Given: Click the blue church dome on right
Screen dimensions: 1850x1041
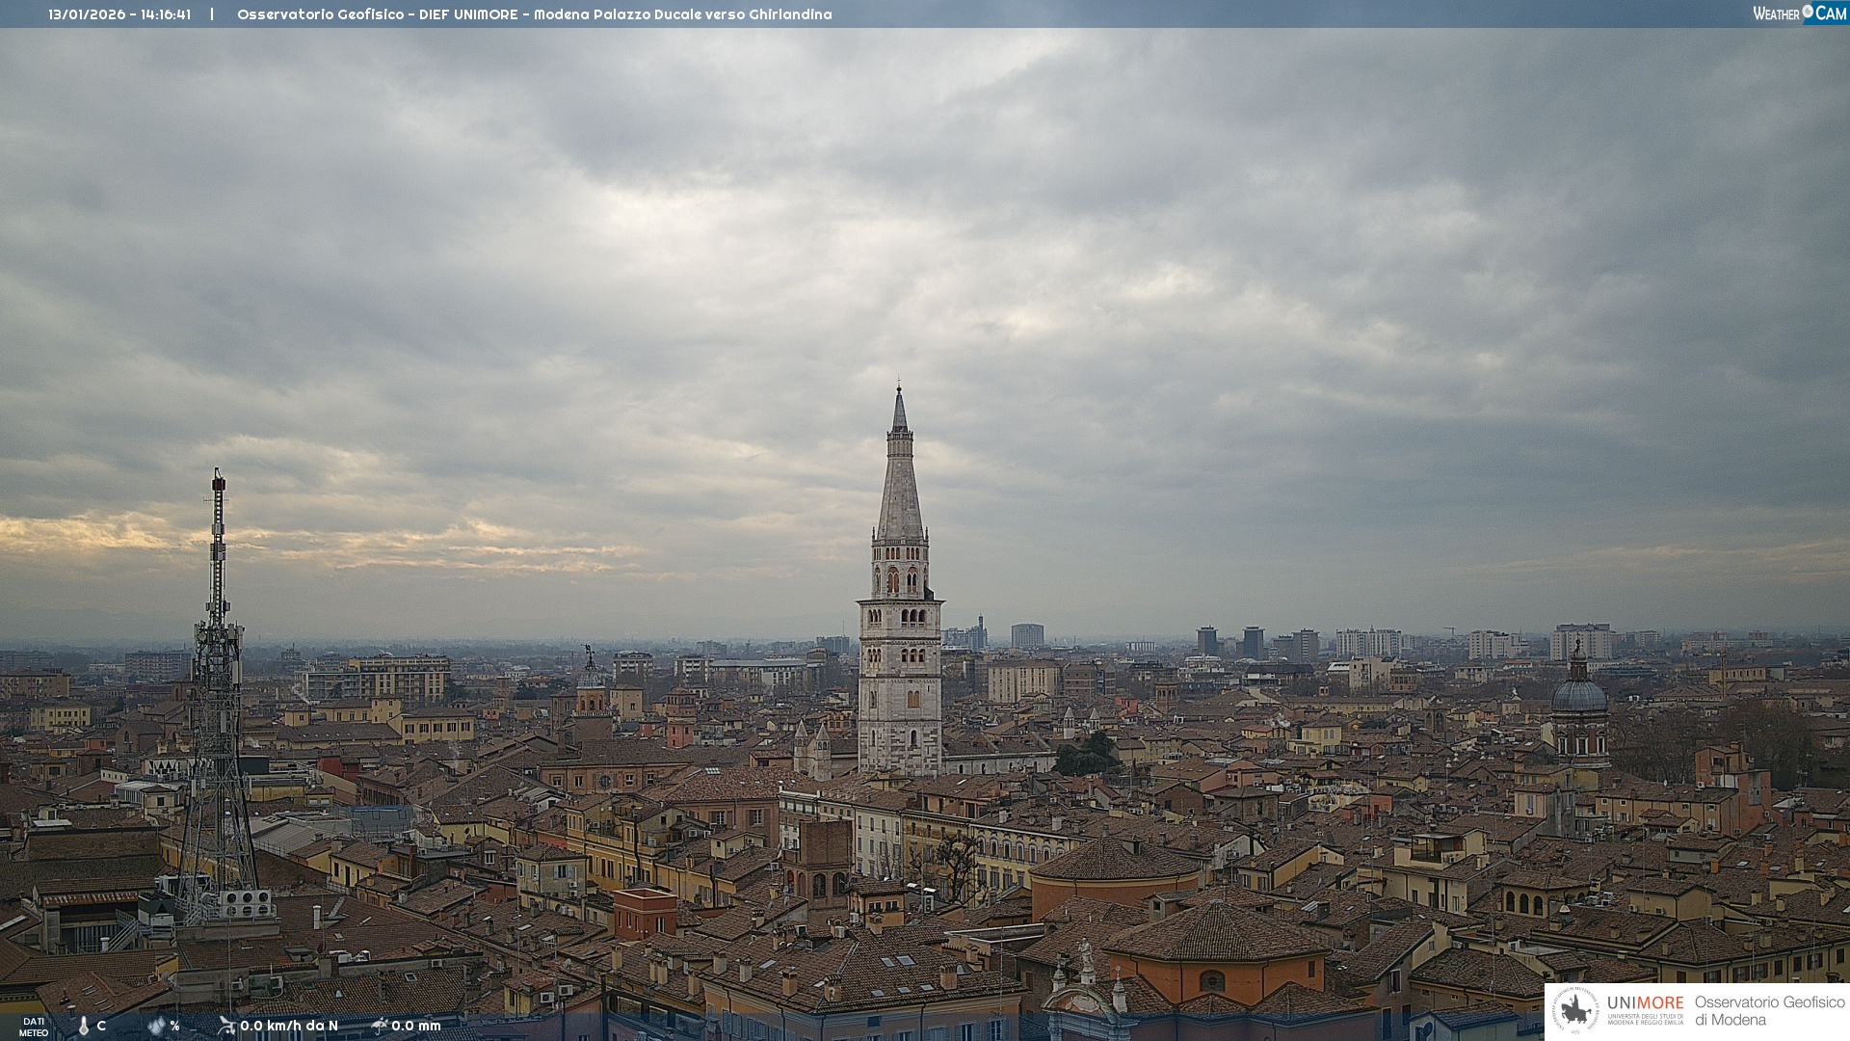Looking at the screenshot, I should click(x=1578, y=694).
